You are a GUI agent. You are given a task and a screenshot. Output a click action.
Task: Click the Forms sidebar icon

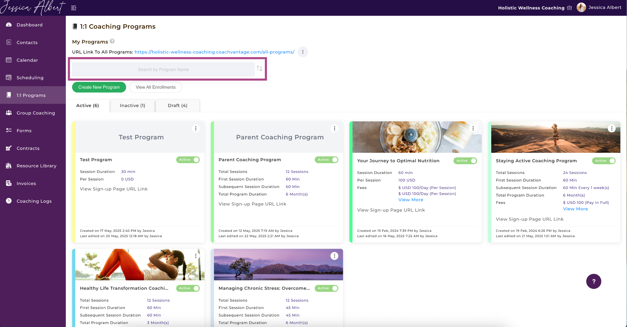click(9, 130)
